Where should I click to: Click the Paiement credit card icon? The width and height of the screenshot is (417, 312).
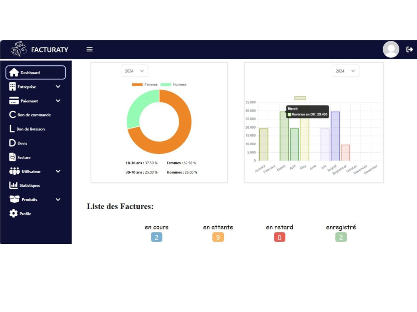point(14,101)
